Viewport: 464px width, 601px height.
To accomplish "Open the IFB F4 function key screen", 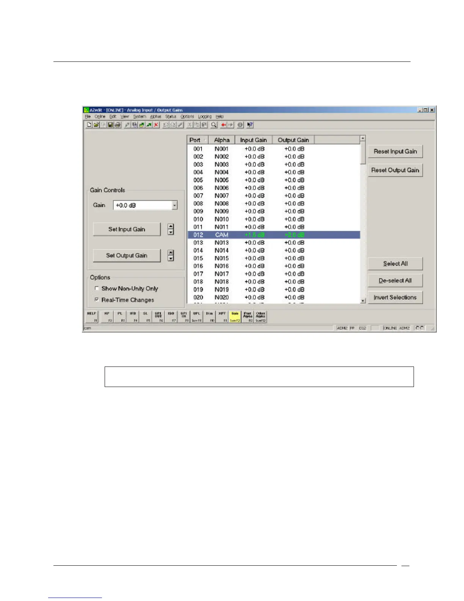I will [133, 317].
